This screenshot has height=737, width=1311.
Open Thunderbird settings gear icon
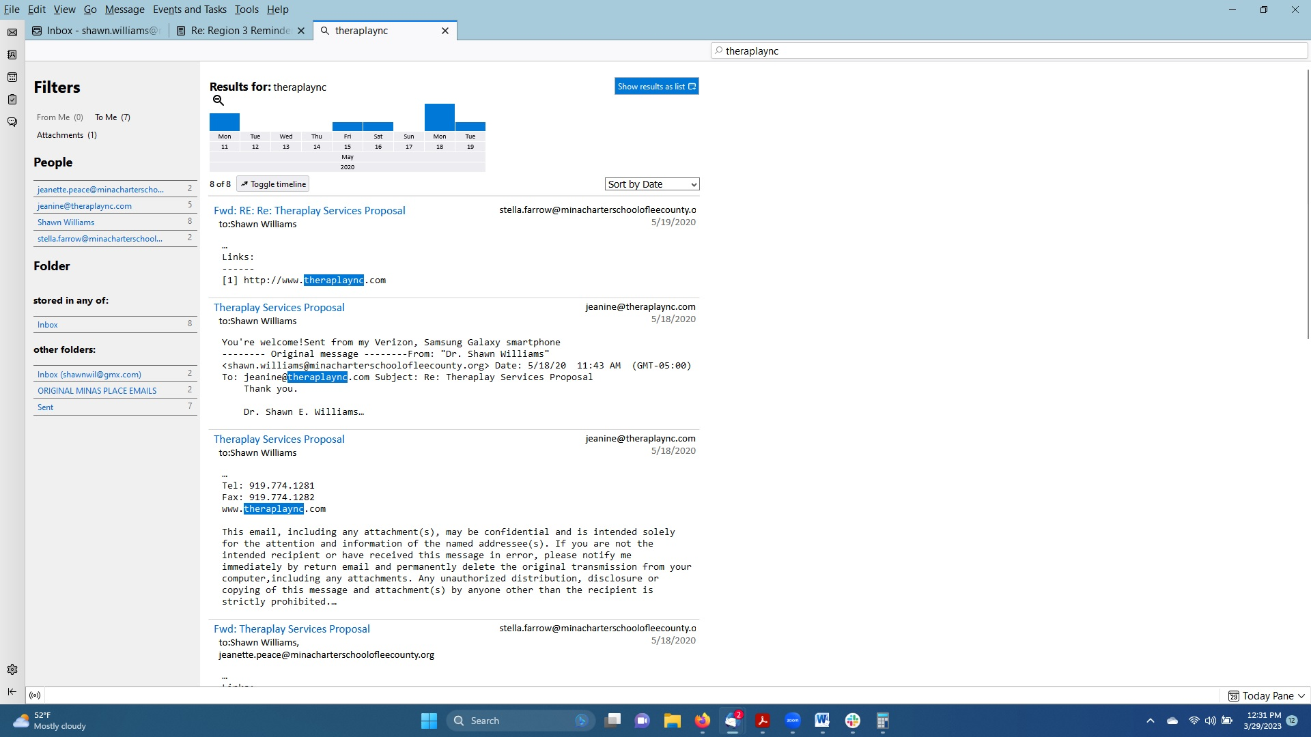pos(12,669)
